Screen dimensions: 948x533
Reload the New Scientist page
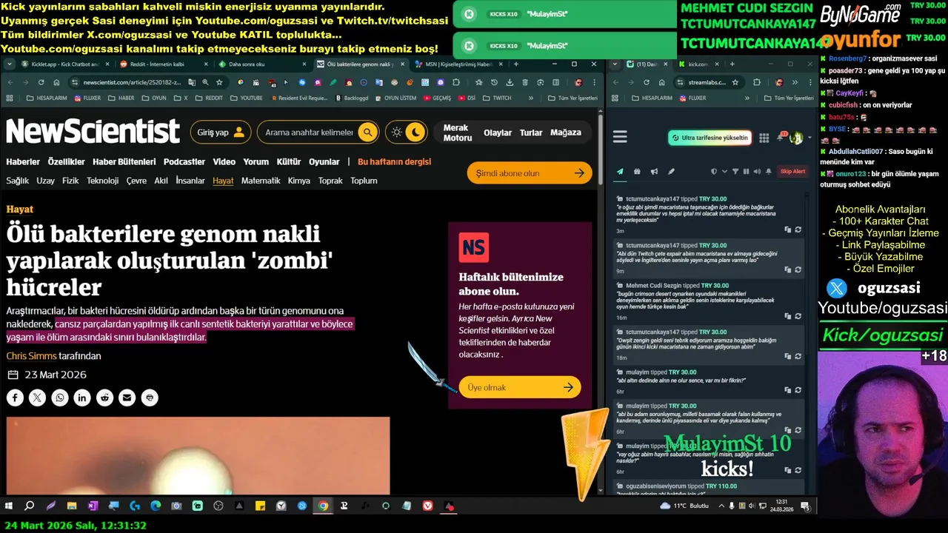(x=41, y=82)
